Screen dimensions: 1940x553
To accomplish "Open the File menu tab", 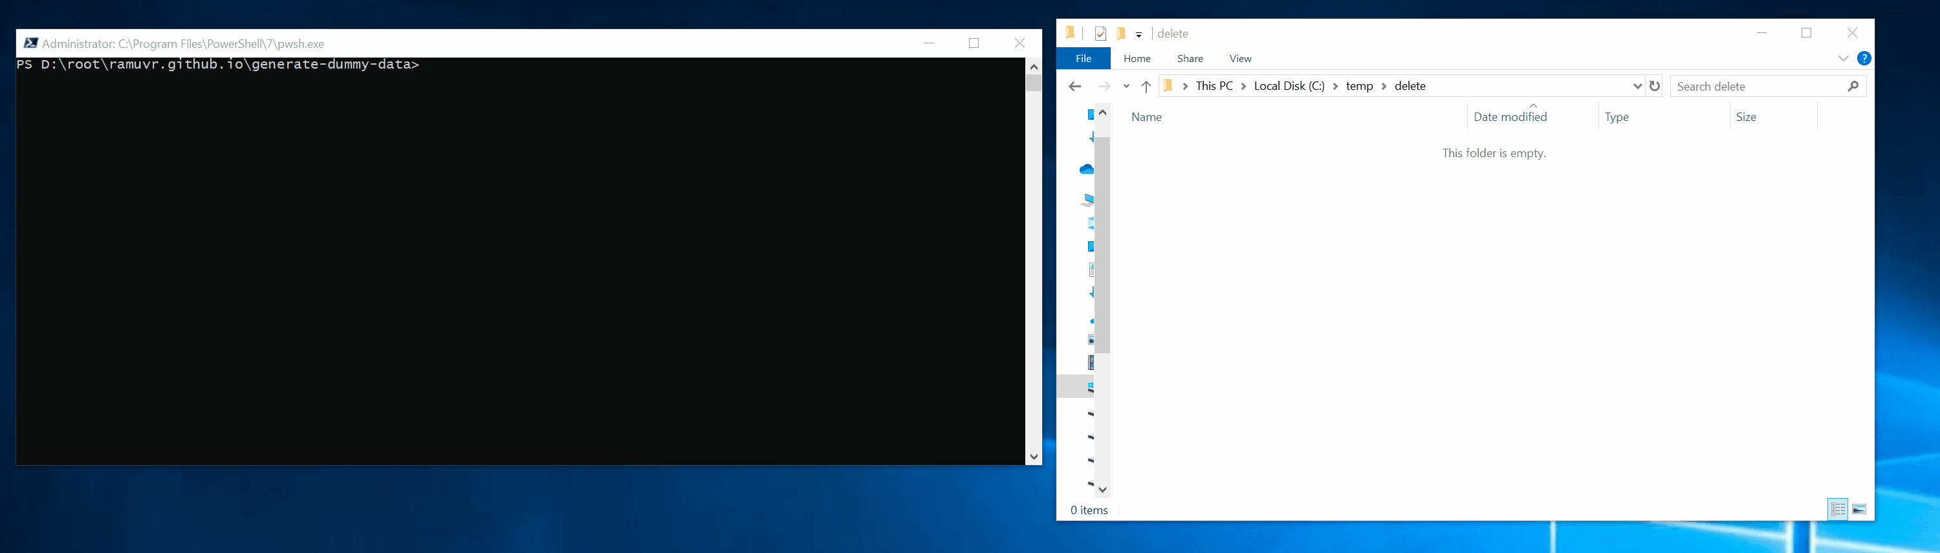I will point(1083,59).
